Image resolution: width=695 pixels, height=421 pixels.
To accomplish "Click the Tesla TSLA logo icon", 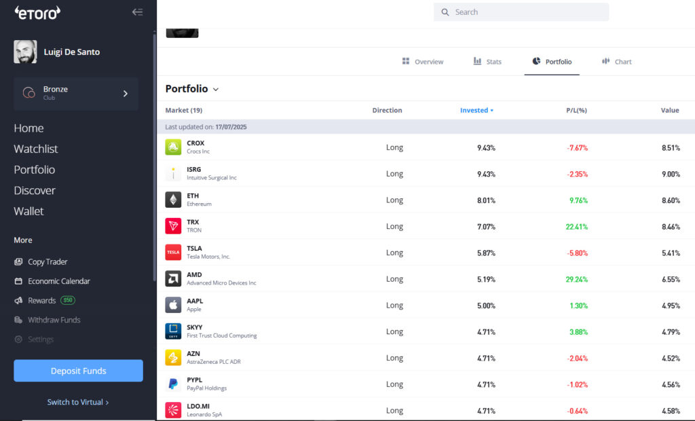I will (x=173, y=253).
